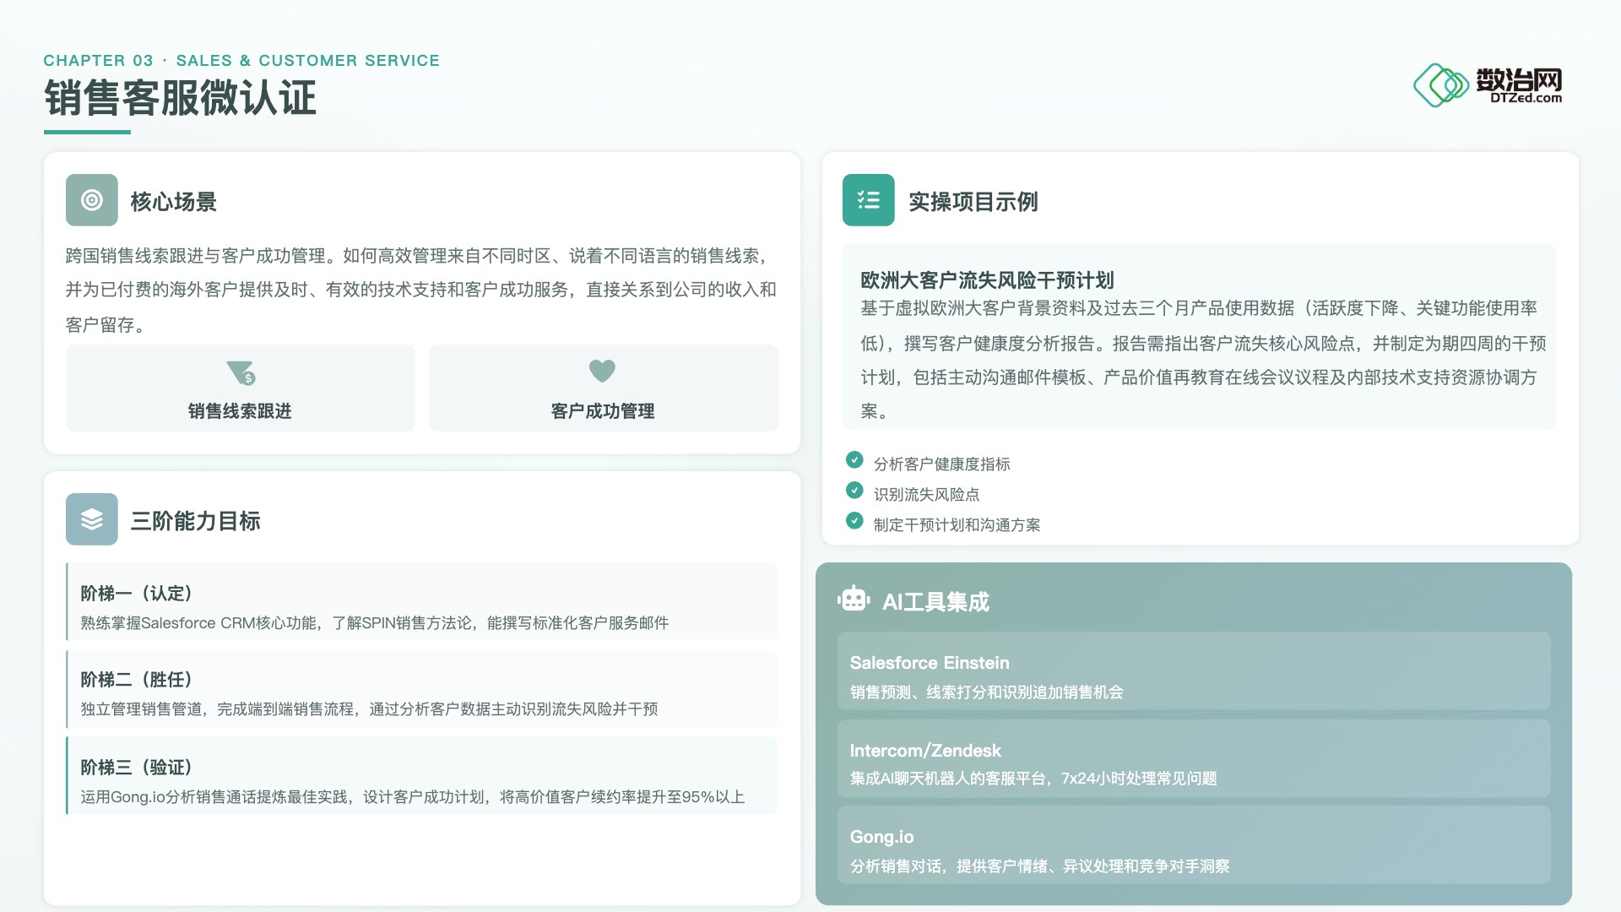The height and width of the screenshot is (912, 1621).
Task: Open the Gong.io tool card
Action: click(x=1193, y=845)
